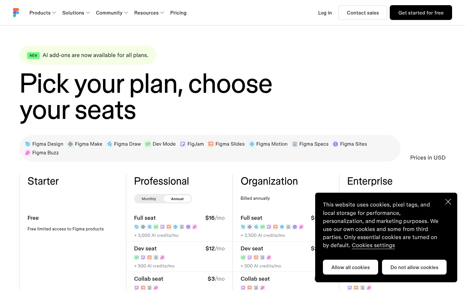This screenshot has height=290, width=465.
Task: Click the Figma Sites icon in product legend
Action: pyautogui.click(x=336, y=144)
